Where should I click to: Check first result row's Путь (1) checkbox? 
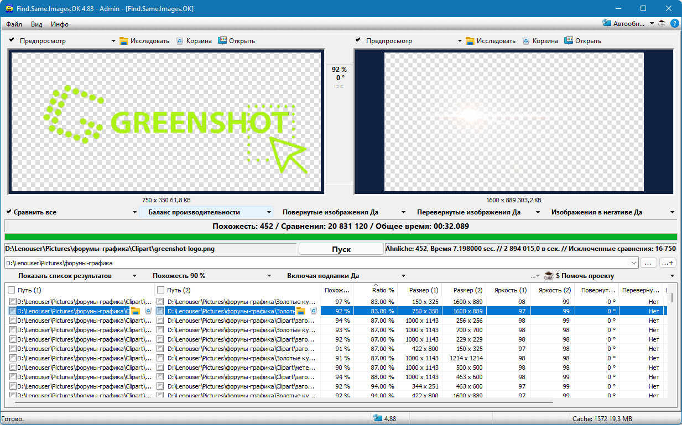[13, 302]
